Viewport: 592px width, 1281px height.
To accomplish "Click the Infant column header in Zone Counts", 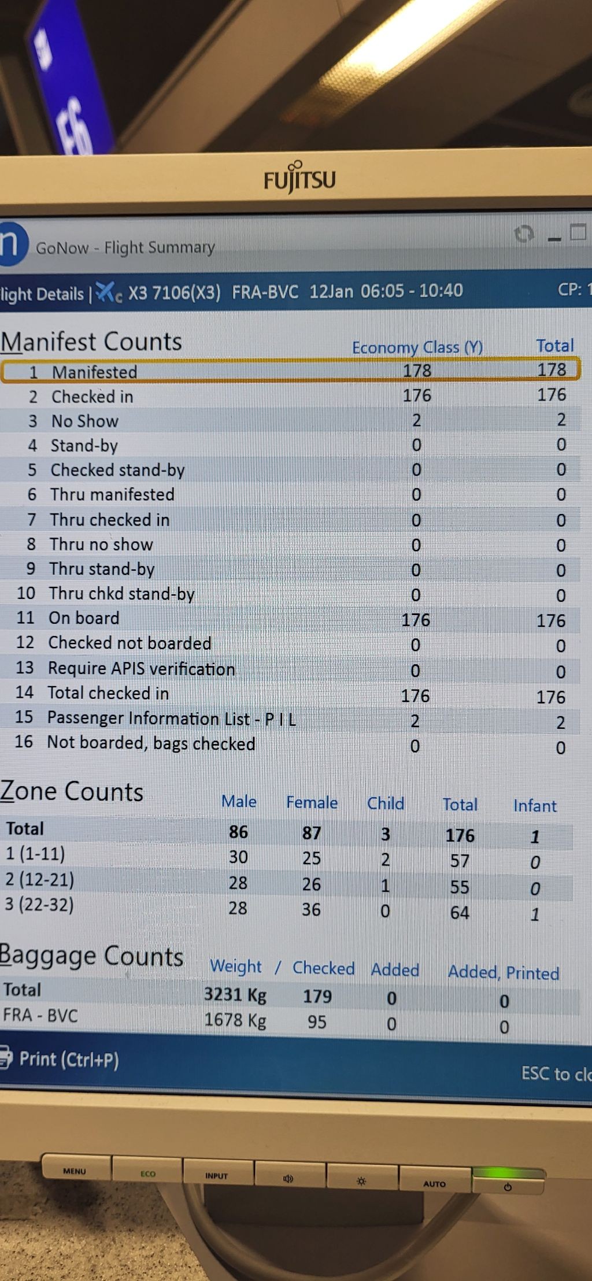I will (535, 805).
